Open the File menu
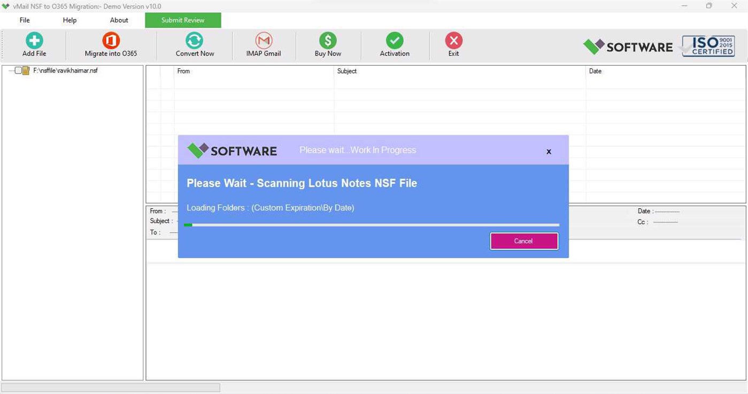The image size is (748, 394). coord(24,20)
